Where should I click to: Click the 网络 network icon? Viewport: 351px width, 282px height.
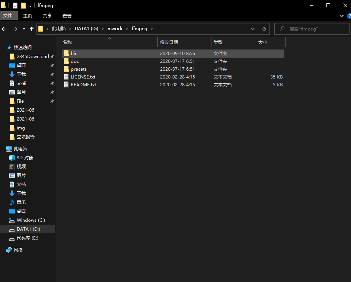pyautogui.click(x=9, y=250)
